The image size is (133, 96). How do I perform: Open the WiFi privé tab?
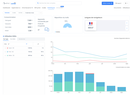(37, 8)
